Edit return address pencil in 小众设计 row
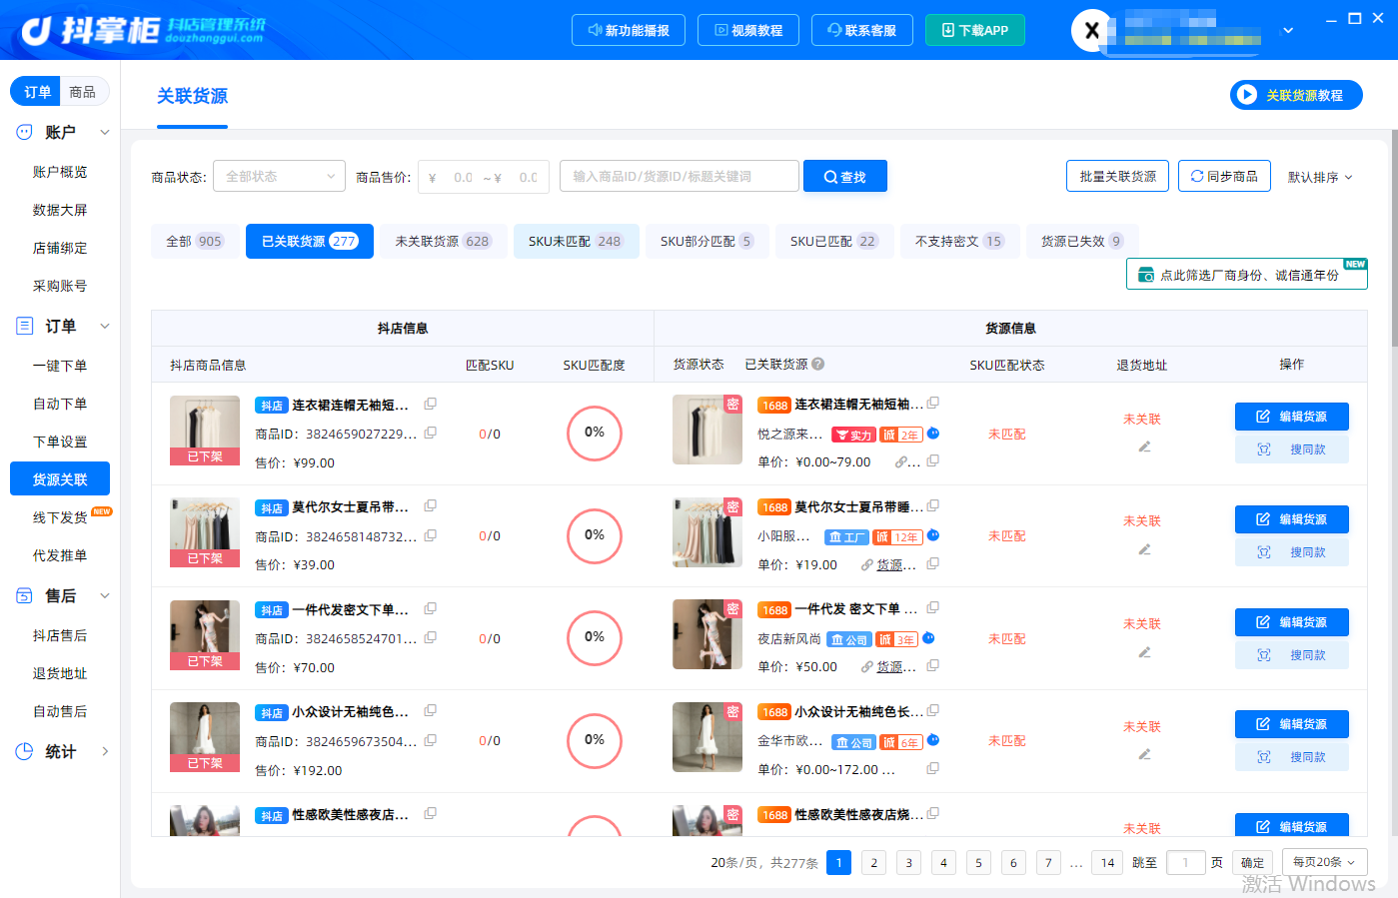Screen dimensions: 1398x898 click(1144, 754)
